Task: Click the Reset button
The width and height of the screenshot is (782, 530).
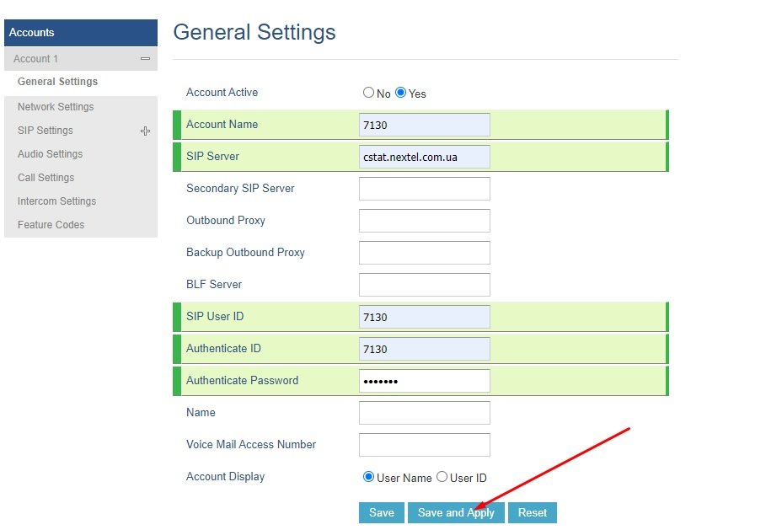Action: pos(532,512)
